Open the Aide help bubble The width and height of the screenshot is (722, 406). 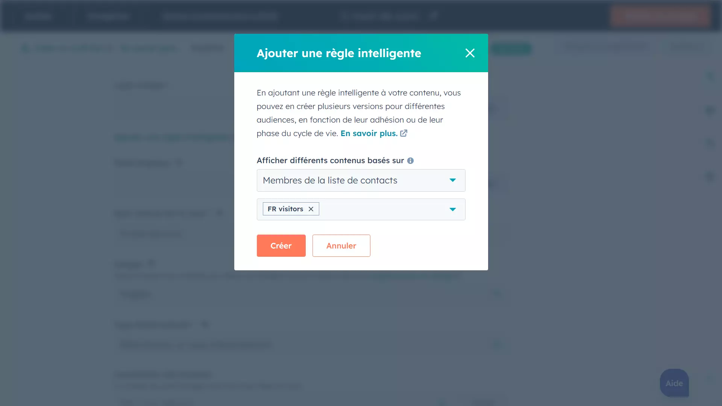[674, 383]
